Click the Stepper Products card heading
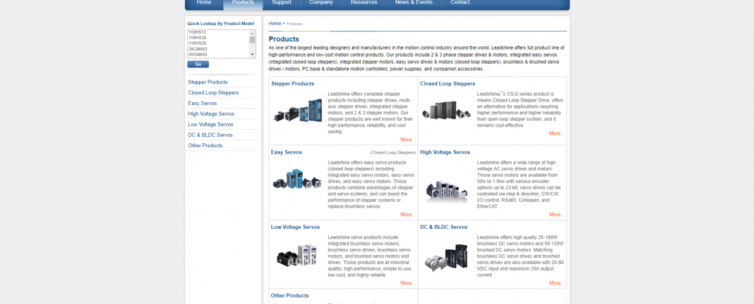This screenshot has height=304, width=754. pos(293,84)
